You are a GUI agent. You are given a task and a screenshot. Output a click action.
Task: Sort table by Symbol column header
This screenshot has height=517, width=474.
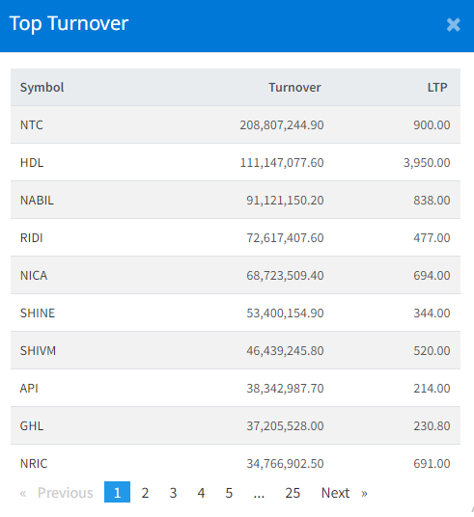pos(42,88)
